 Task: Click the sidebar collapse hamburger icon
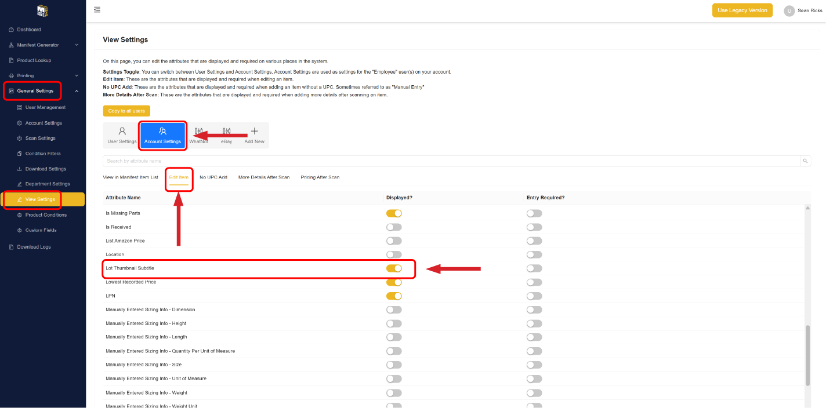coord(97,10)
